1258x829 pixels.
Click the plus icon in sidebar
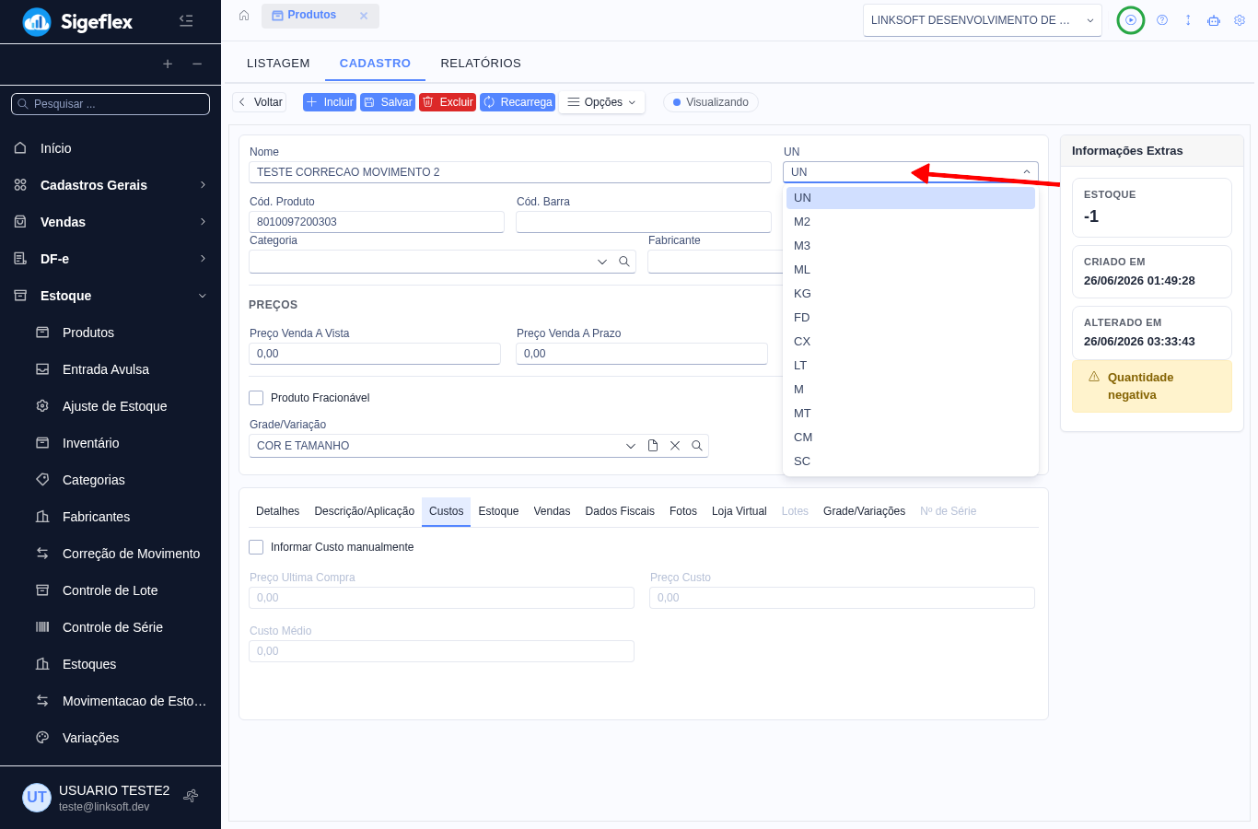pos(168,64)
